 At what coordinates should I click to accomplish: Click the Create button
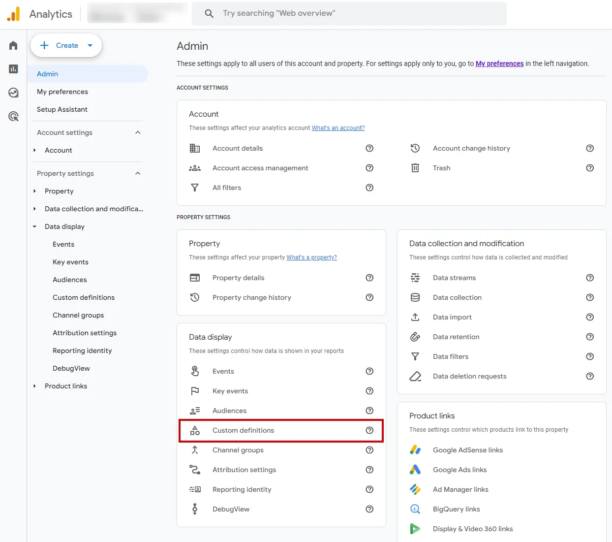(66, 45)
